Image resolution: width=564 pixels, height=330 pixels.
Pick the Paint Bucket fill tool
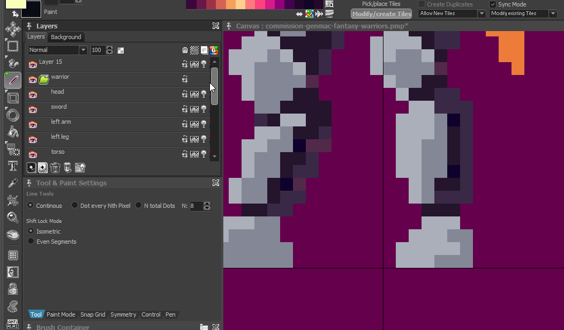(13, 132)
